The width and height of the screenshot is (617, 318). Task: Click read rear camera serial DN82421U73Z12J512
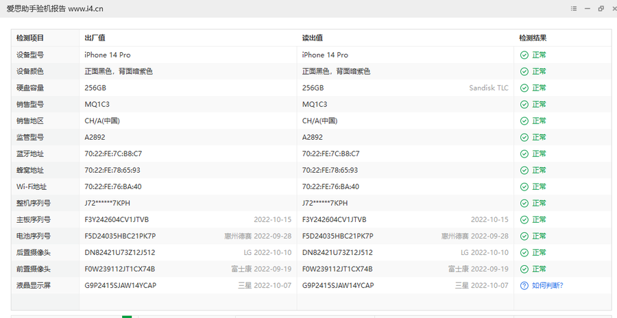click(x=337, y=253)
